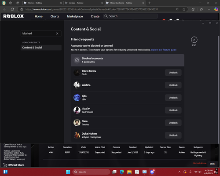The height and width of the screenshot is (176, 220).
Task: Open the 'explore our feature guide' link
Action: click(x=164, y=50)
